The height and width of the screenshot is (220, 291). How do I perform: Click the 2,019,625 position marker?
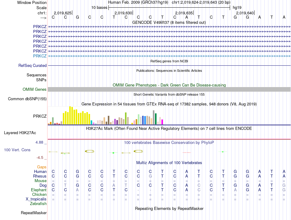tap(63, 13)
